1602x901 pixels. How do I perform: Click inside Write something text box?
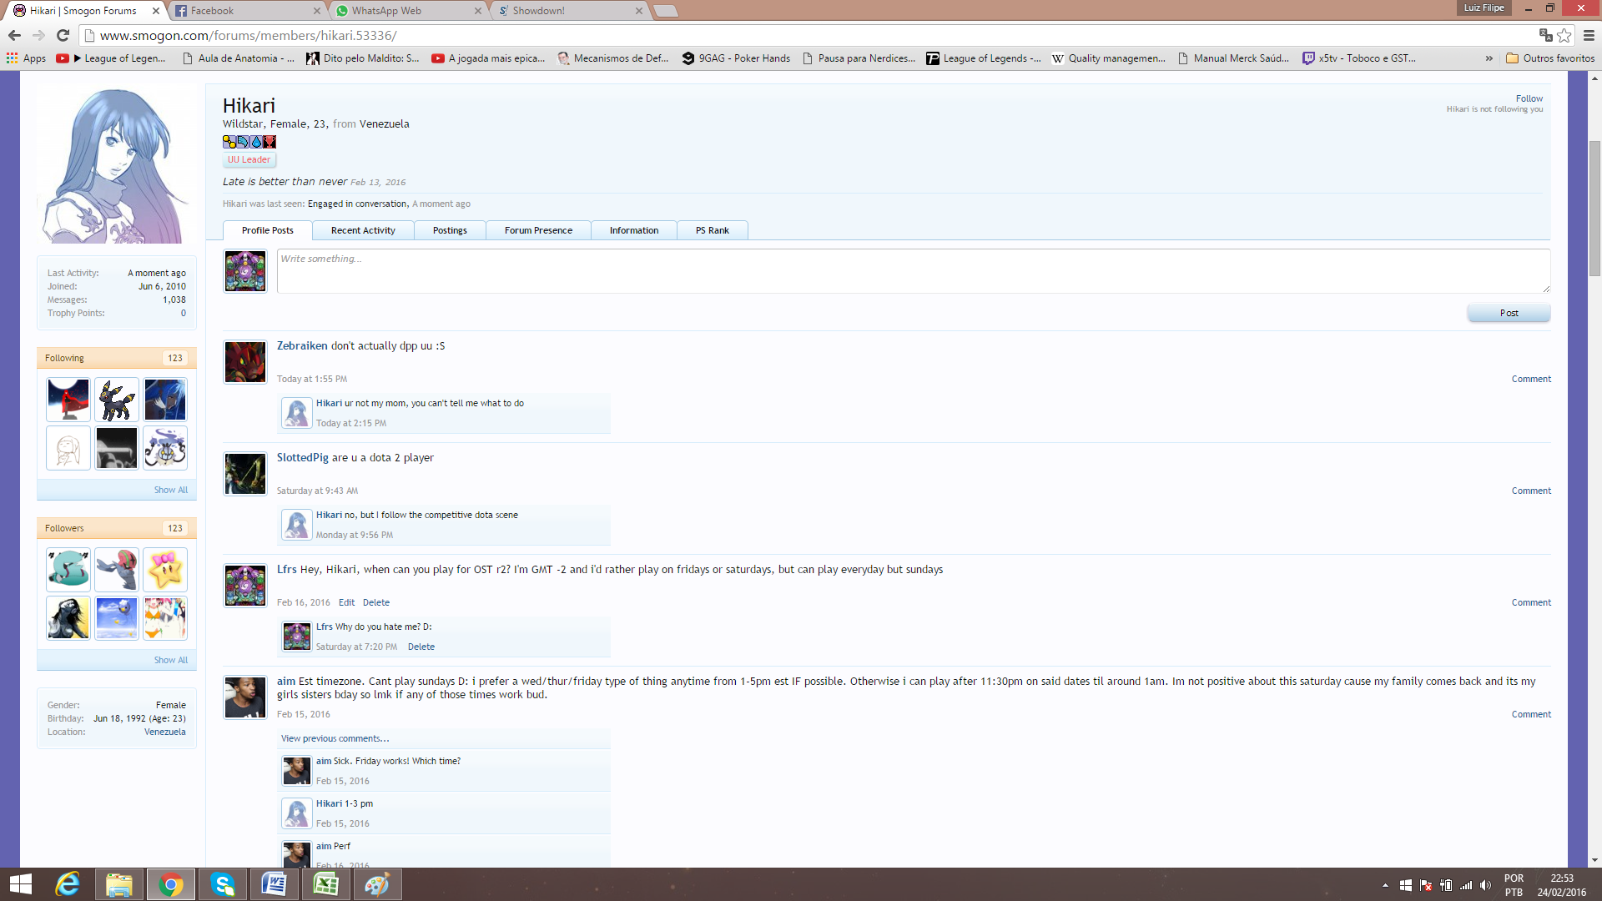coord(913,271)
